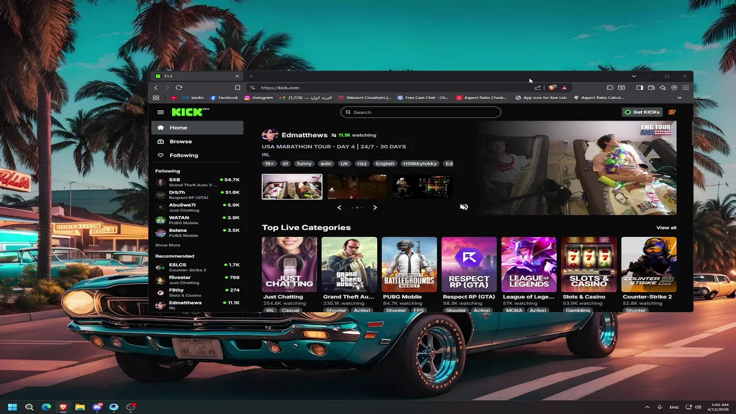Open Windows taskbar search

point(29,407)
